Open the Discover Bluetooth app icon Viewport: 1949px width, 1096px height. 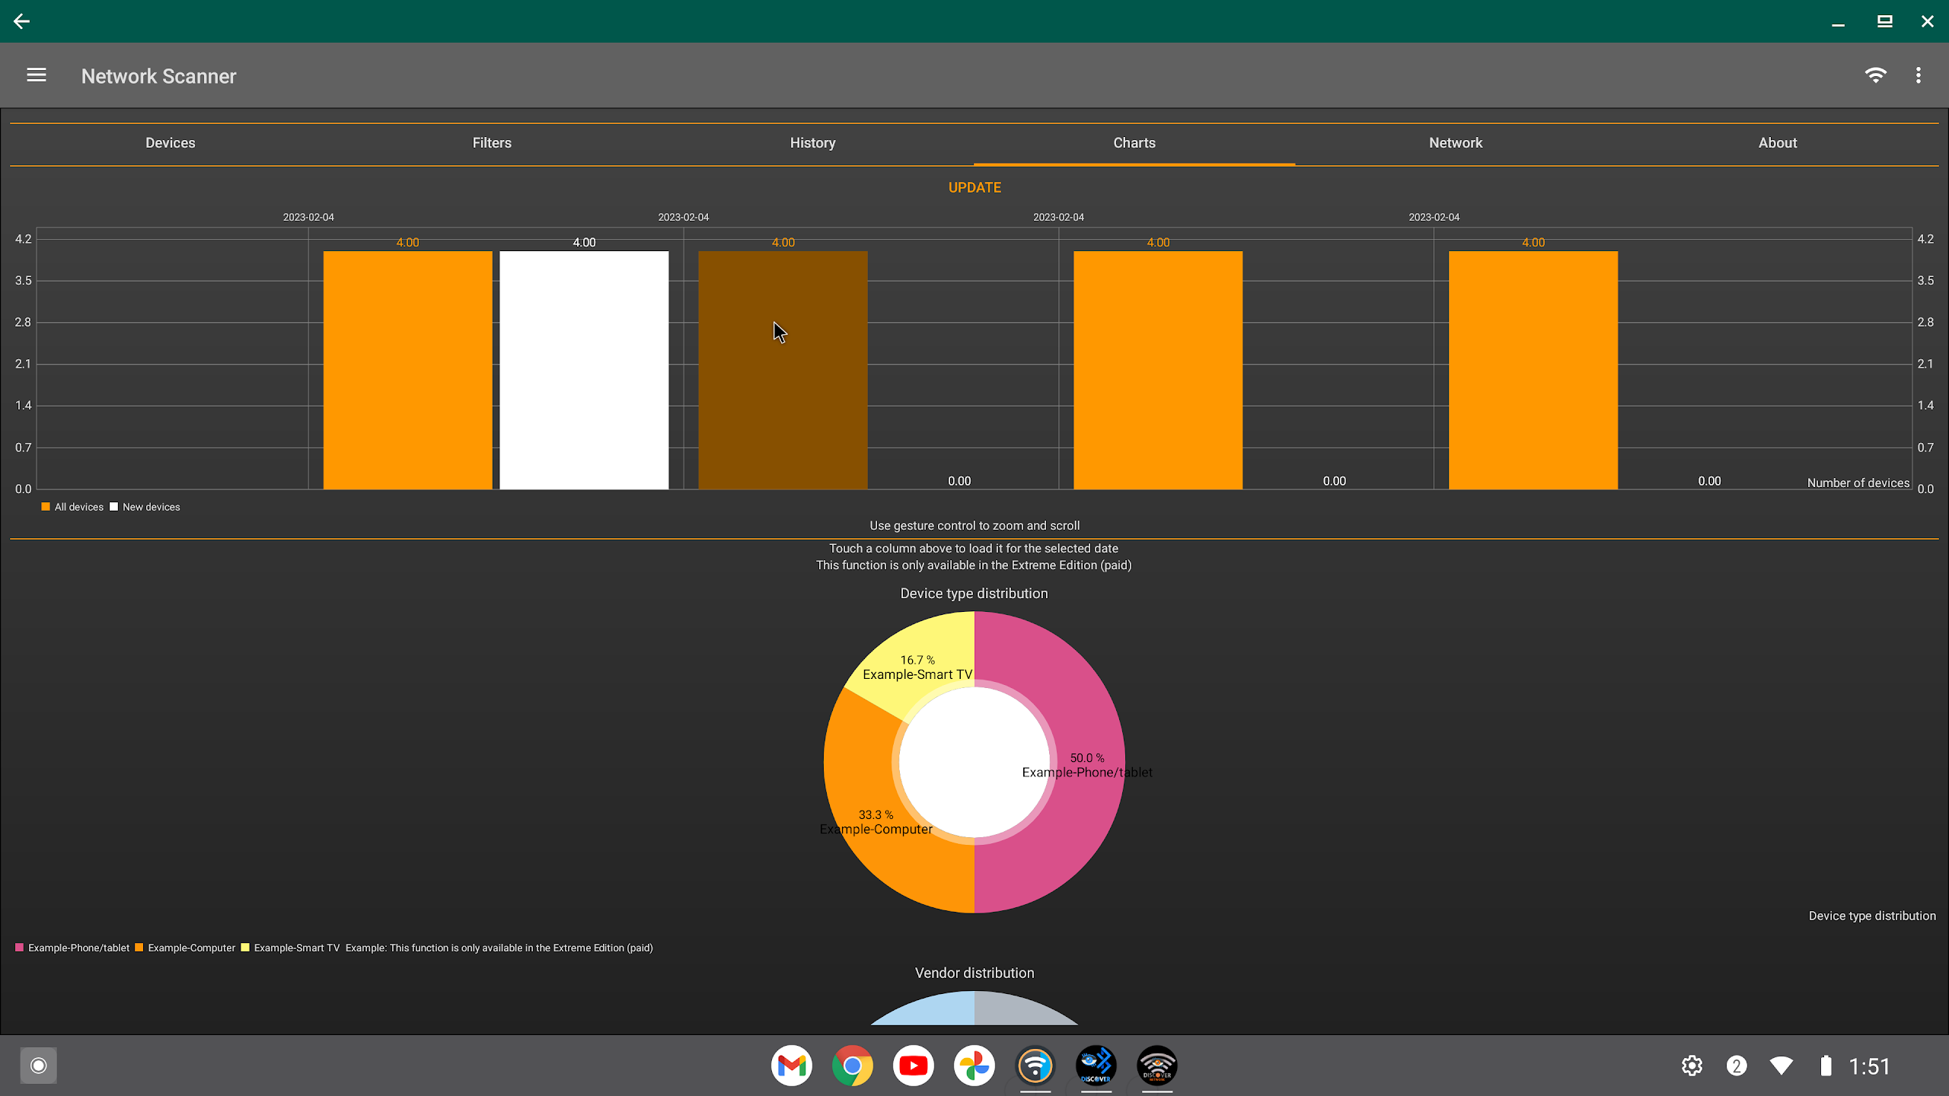click(1096, 1066)
